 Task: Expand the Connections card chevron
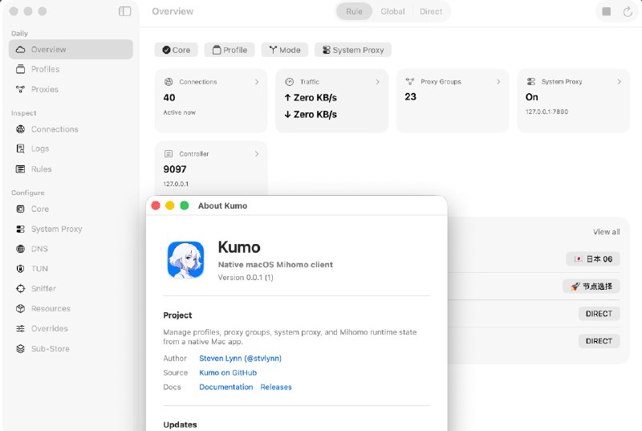click(257, 82)
